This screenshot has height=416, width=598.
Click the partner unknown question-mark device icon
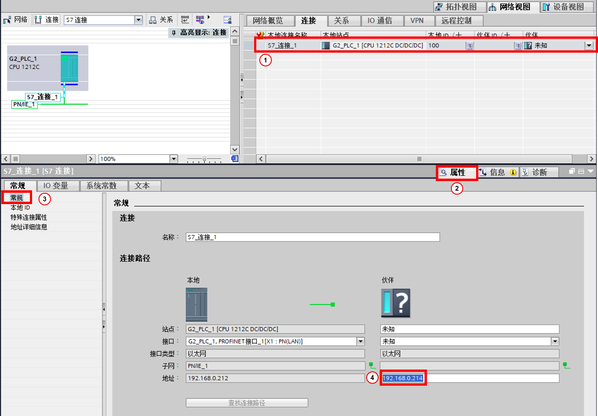click(x=395, y=303)
